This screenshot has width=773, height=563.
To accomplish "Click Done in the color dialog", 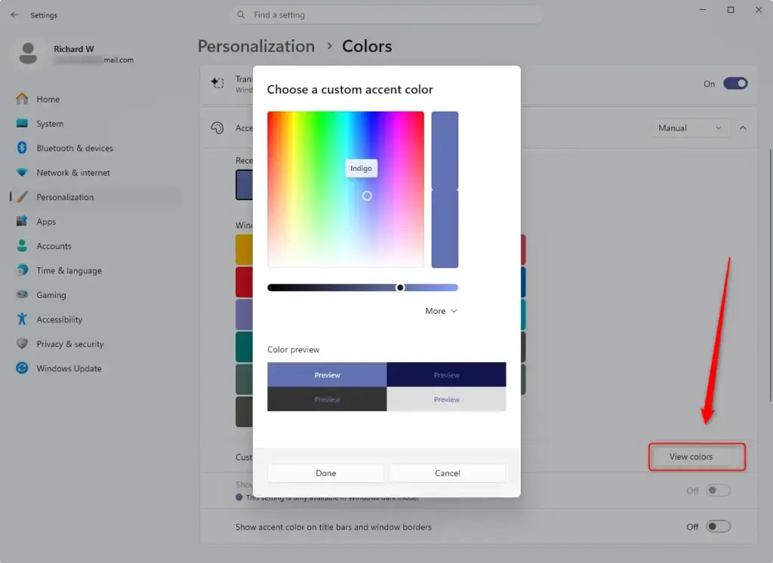I will (x=326, y=473).
